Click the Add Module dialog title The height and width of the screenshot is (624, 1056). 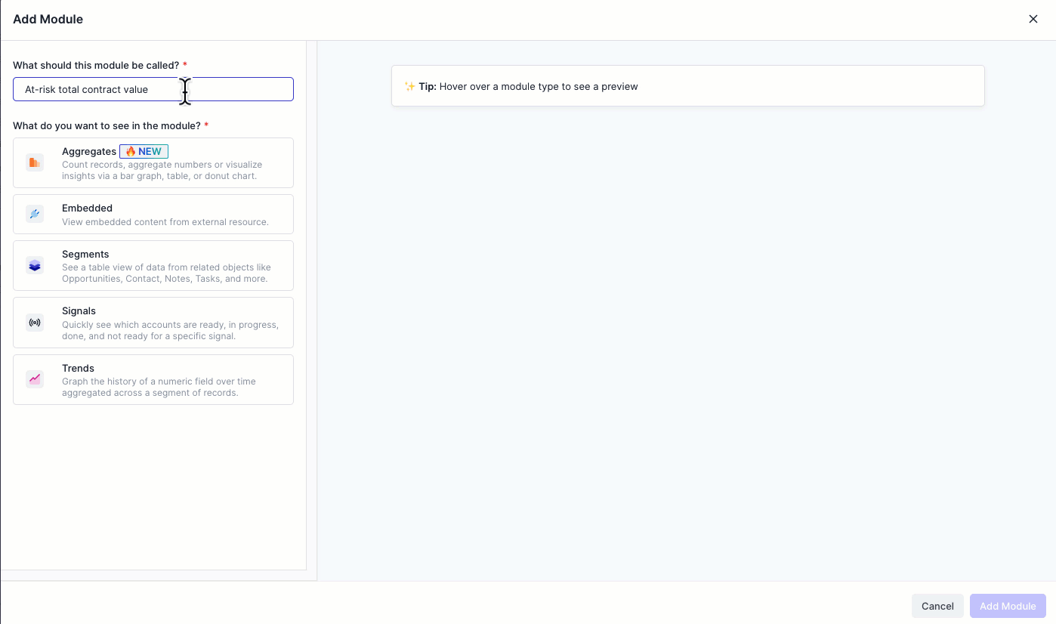point(48,19)
